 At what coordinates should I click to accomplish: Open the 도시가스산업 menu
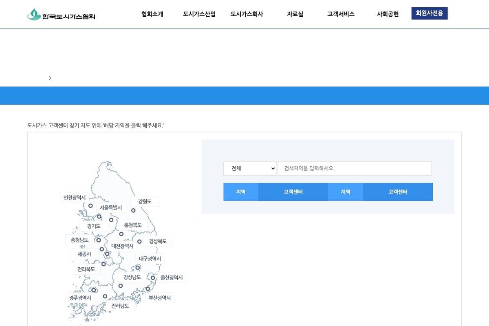(x=199, y=14)
